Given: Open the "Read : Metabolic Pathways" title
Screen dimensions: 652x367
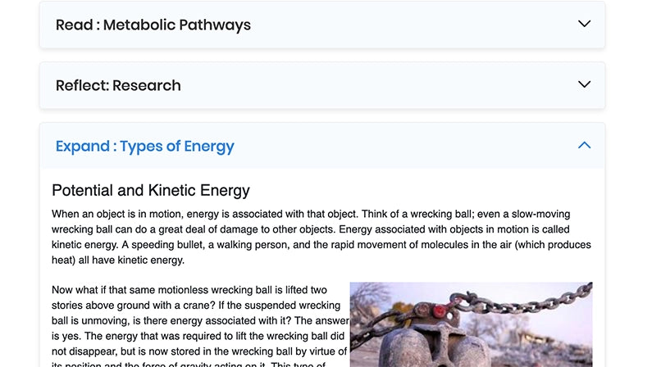Looking at the screenshot, I should [x=153, y=25].
